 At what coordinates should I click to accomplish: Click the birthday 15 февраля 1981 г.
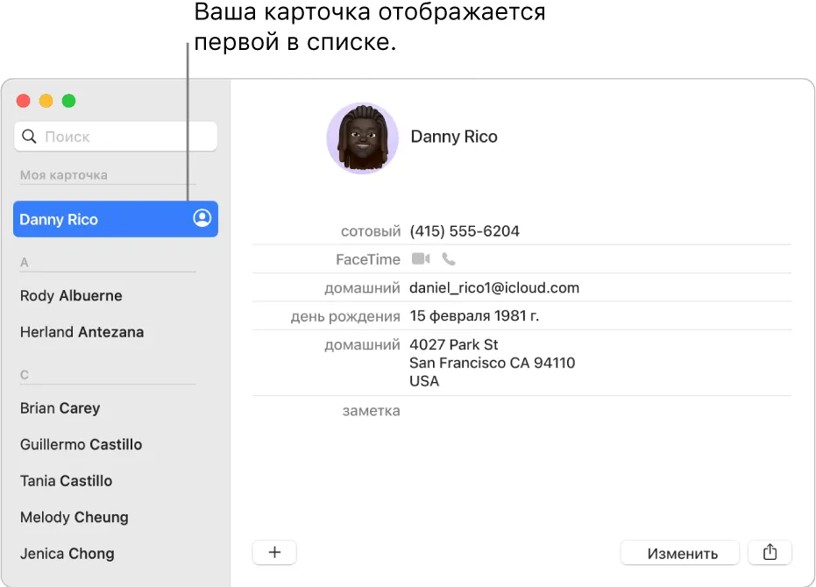click(x=474, y=316)
